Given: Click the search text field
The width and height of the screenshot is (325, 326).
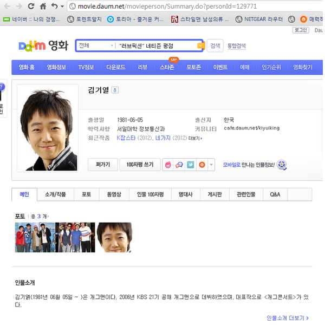Looking at the screenshot, I should pyautogui.click(x=158, y=45).
